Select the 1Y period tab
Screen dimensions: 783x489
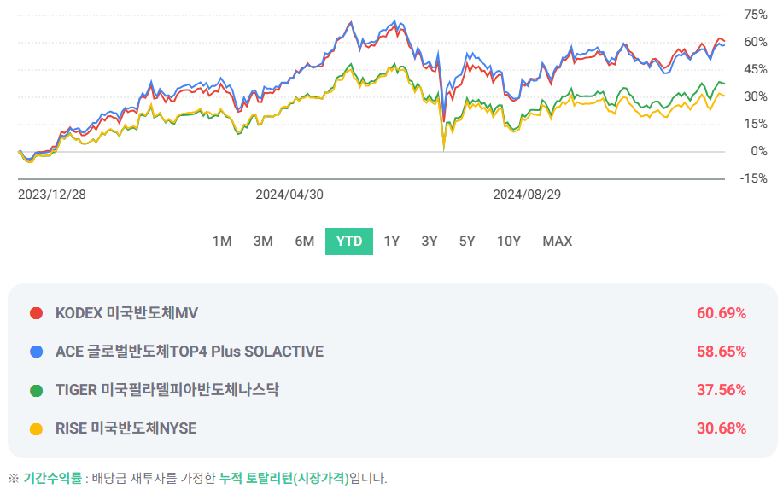pos(391,242)
